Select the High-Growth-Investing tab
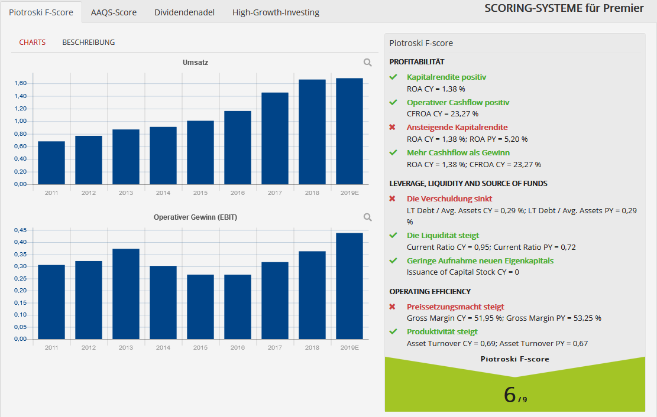This screenshot has width=657, height=417. pyautogui.click(x=276, y=12)
